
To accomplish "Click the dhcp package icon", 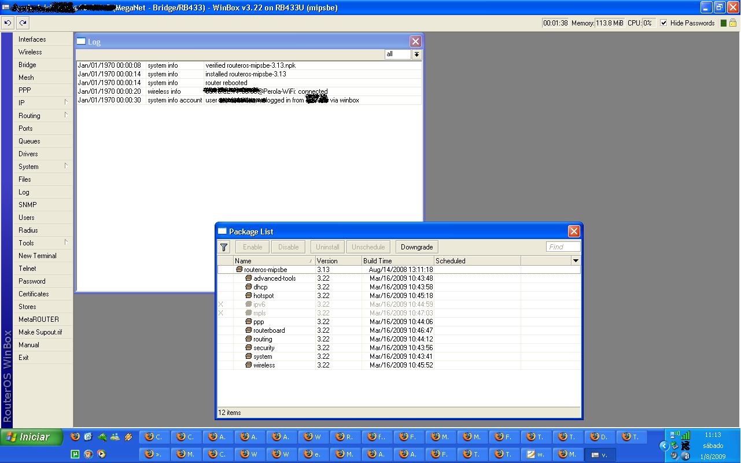I will pos(248,287).
